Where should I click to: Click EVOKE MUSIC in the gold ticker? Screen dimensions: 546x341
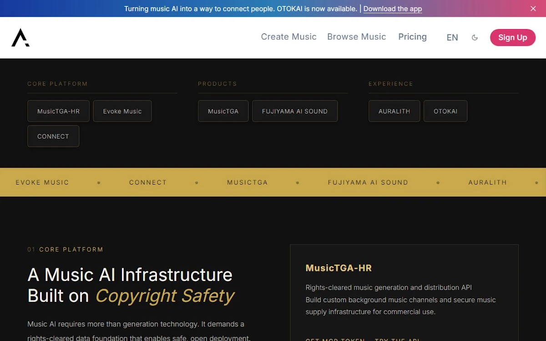(42, 182)
